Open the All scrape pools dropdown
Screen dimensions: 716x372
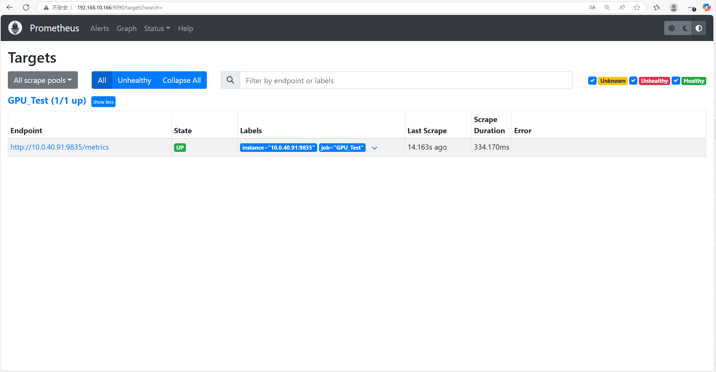click(x=43, y=80)
